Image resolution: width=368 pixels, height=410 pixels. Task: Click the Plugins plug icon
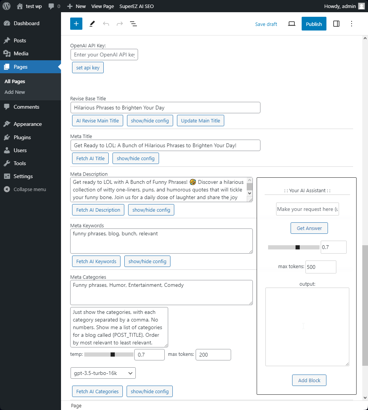click(7, 137)
